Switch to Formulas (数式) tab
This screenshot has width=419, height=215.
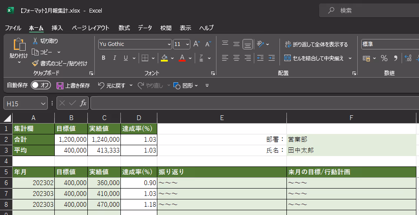pyautogui.click(x=124, y=28)
